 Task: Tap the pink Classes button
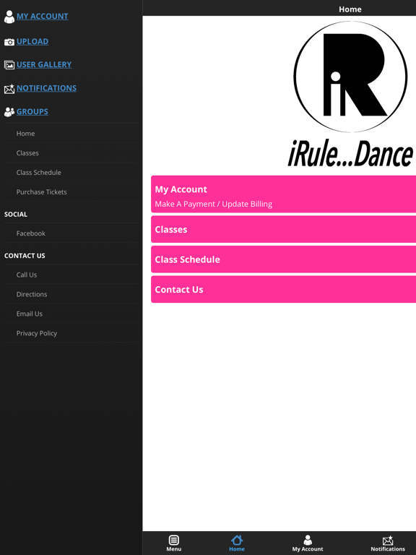[x=283, y=229]
